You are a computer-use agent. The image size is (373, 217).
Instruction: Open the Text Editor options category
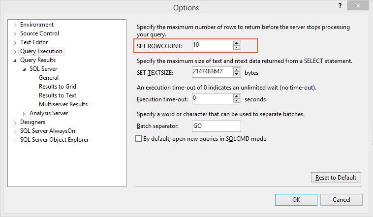(34, 42)
